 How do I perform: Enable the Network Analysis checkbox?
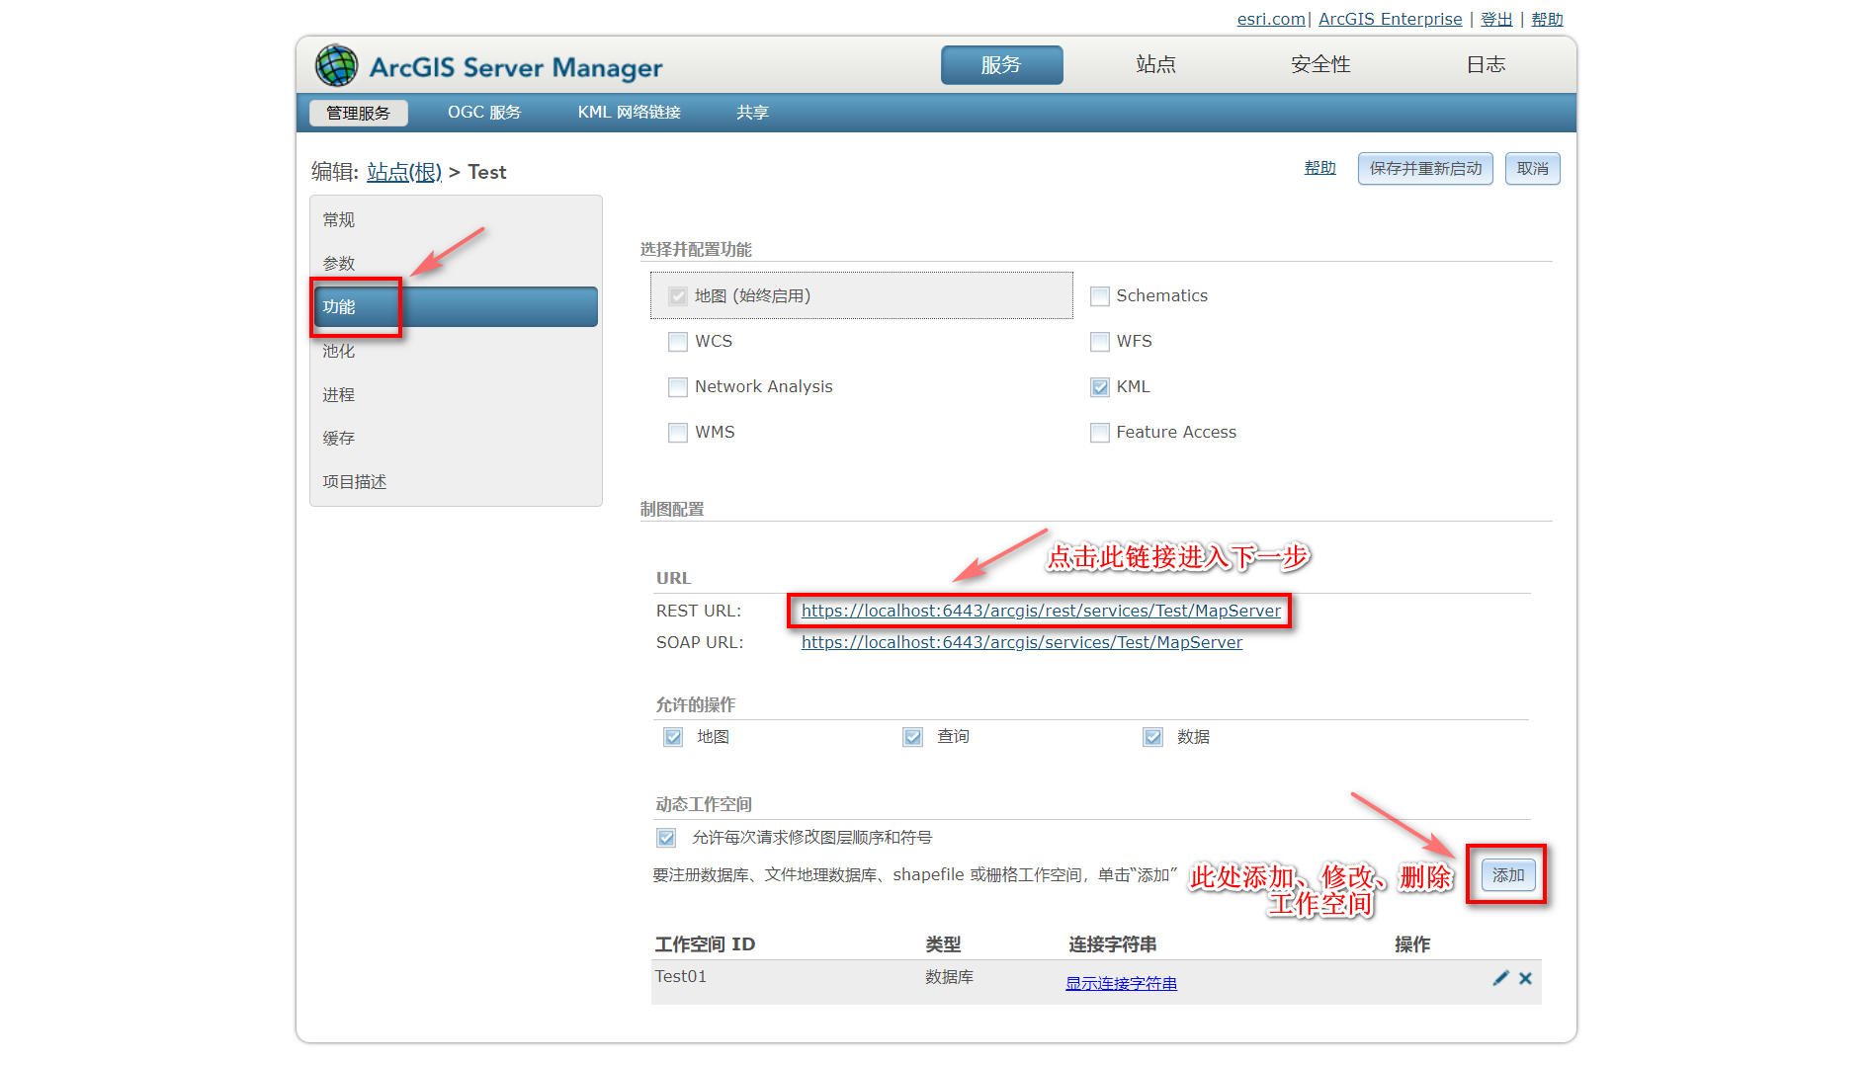(x=678, y=387)
